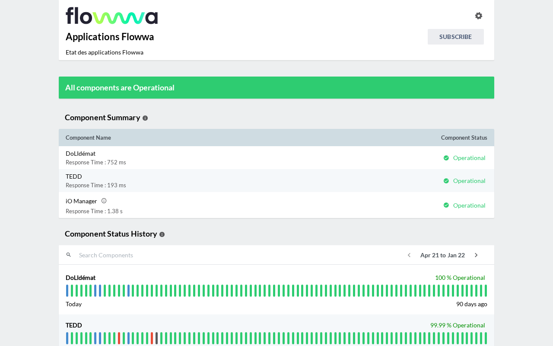Click the search magnifier icon
The image size is (553, 346).
click(x=69, y=255)
